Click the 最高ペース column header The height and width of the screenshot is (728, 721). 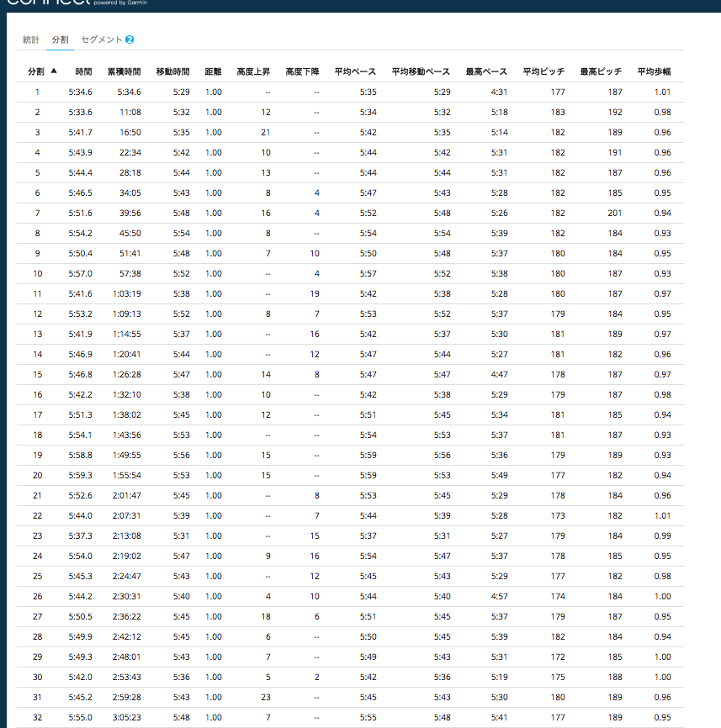[x=486, y=71]
